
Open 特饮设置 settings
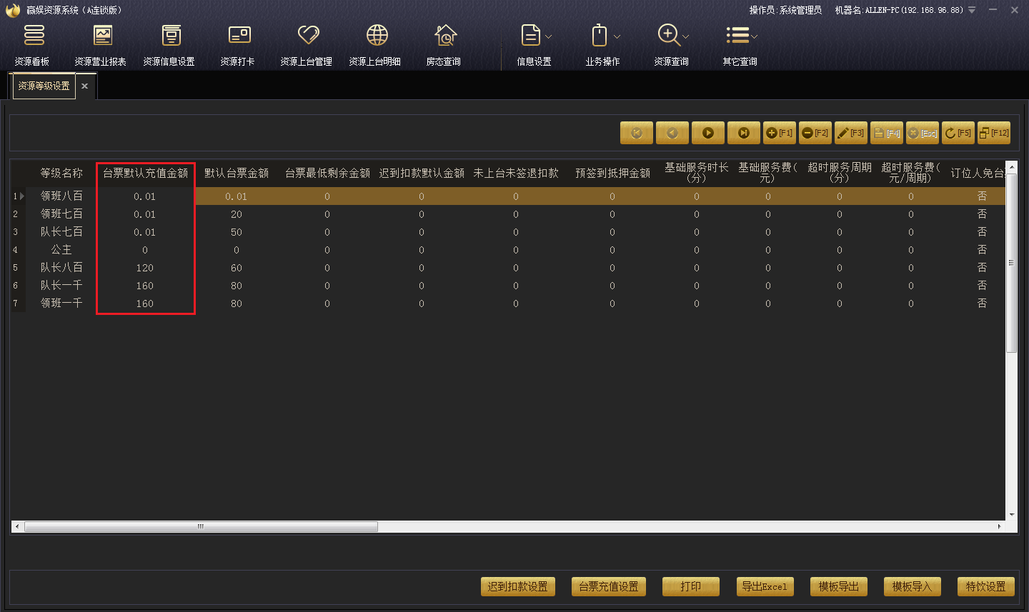[986, 586]
